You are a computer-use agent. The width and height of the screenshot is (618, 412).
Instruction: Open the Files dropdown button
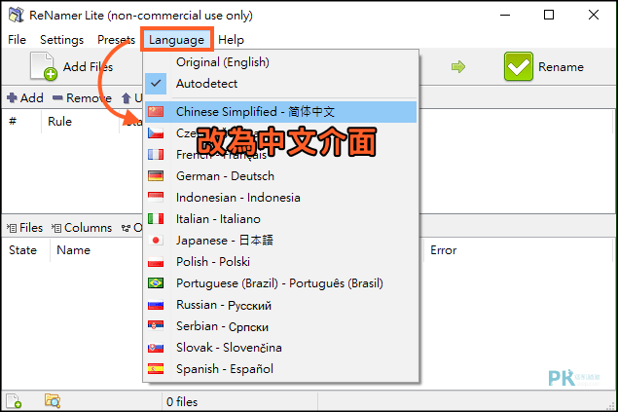point(24,228)
